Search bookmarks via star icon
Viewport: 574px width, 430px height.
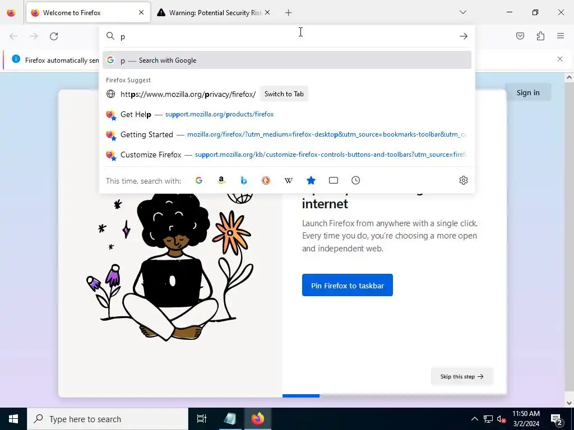pyautogui.click(x=311, y=180)
